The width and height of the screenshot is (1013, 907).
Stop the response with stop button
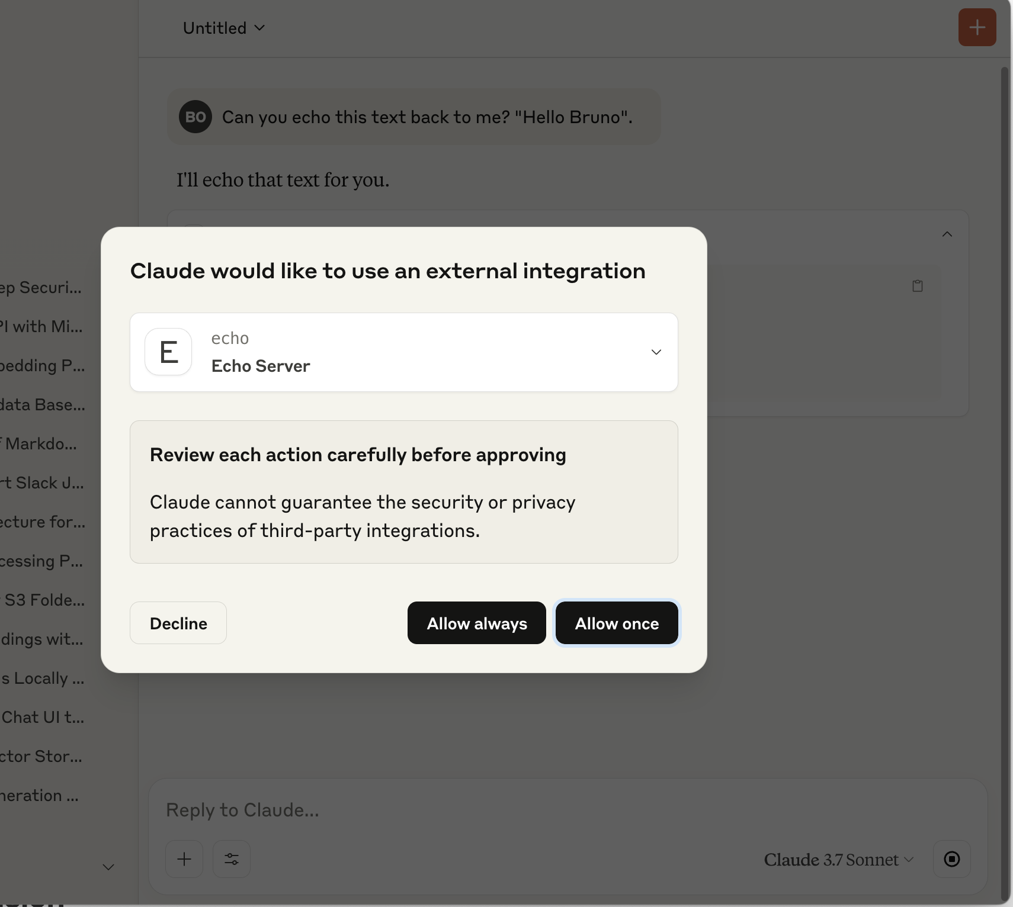(952, 859)
